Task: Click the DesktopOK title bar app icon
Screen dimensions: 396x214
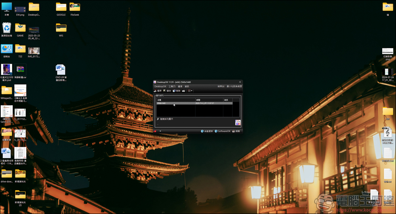Action: tap(155, 82)
